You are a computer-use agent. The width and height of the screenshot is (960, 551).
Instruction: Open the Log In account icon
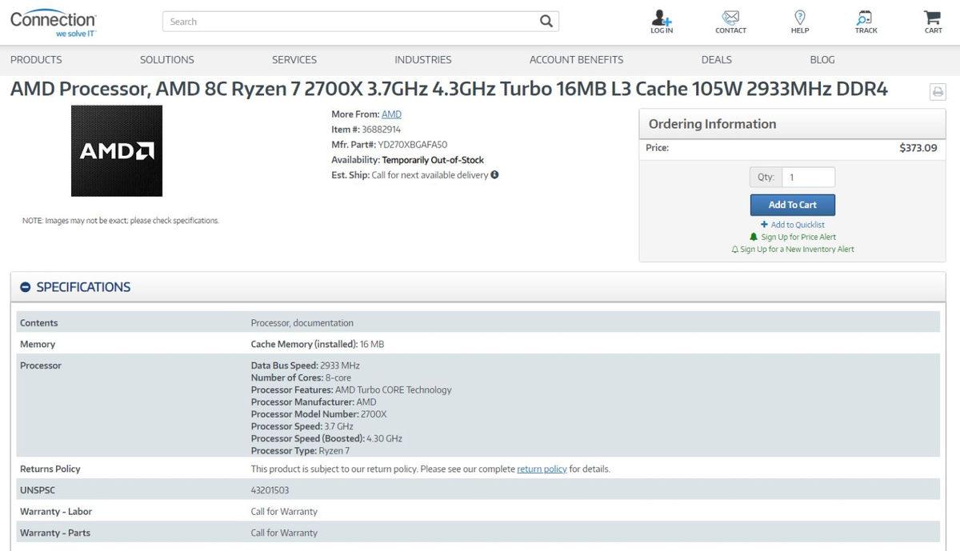[x=661, y=18]
